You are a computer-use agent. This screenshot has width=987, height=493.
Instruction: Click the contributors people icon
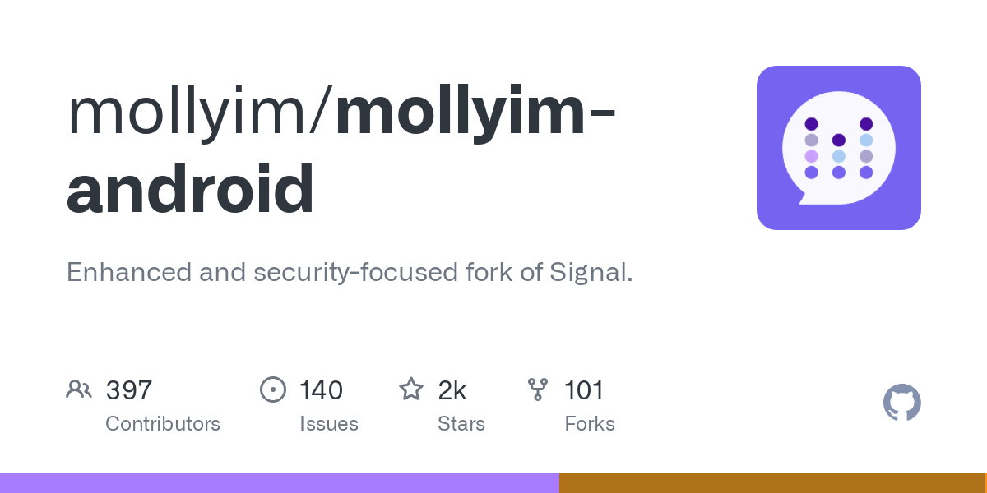point(78,389)
